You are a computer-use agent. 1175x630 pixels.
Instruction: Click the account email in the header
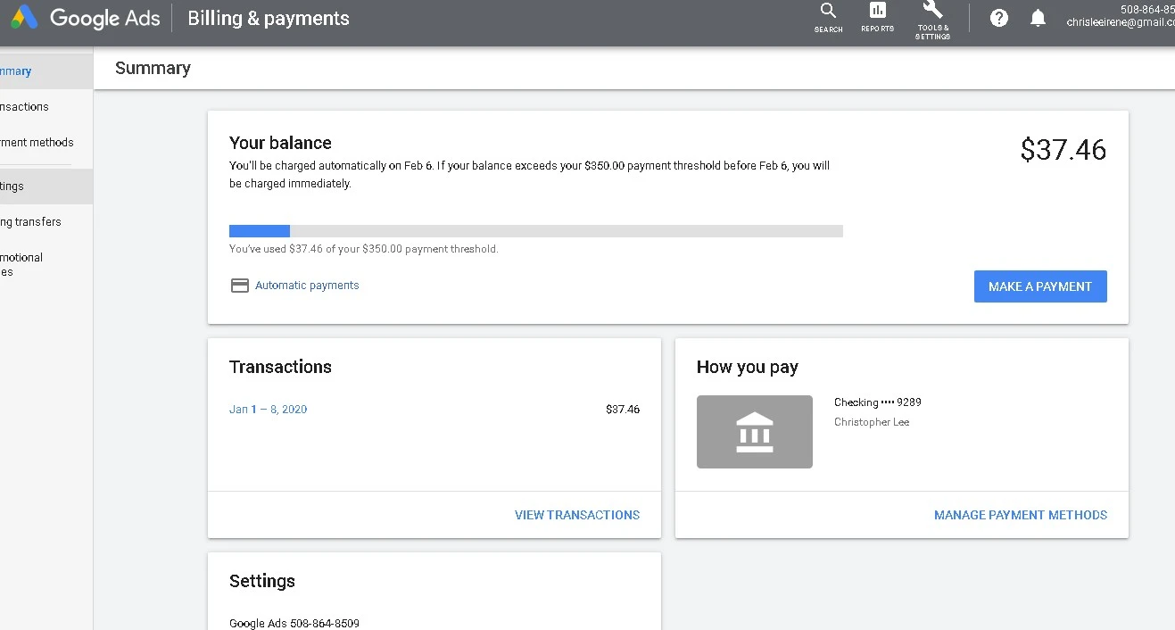(x=1121, y=23)
